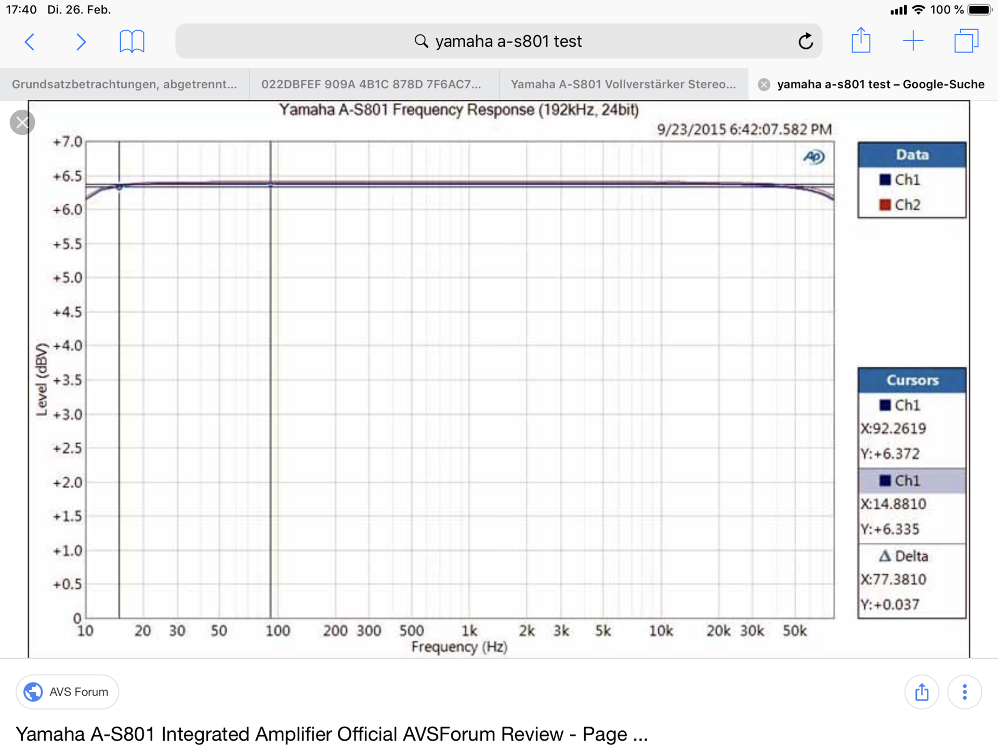The image size is (998, 749).
Task: Switch to the 022DBFEF 909A tab
Action: [x=374, y=84]
